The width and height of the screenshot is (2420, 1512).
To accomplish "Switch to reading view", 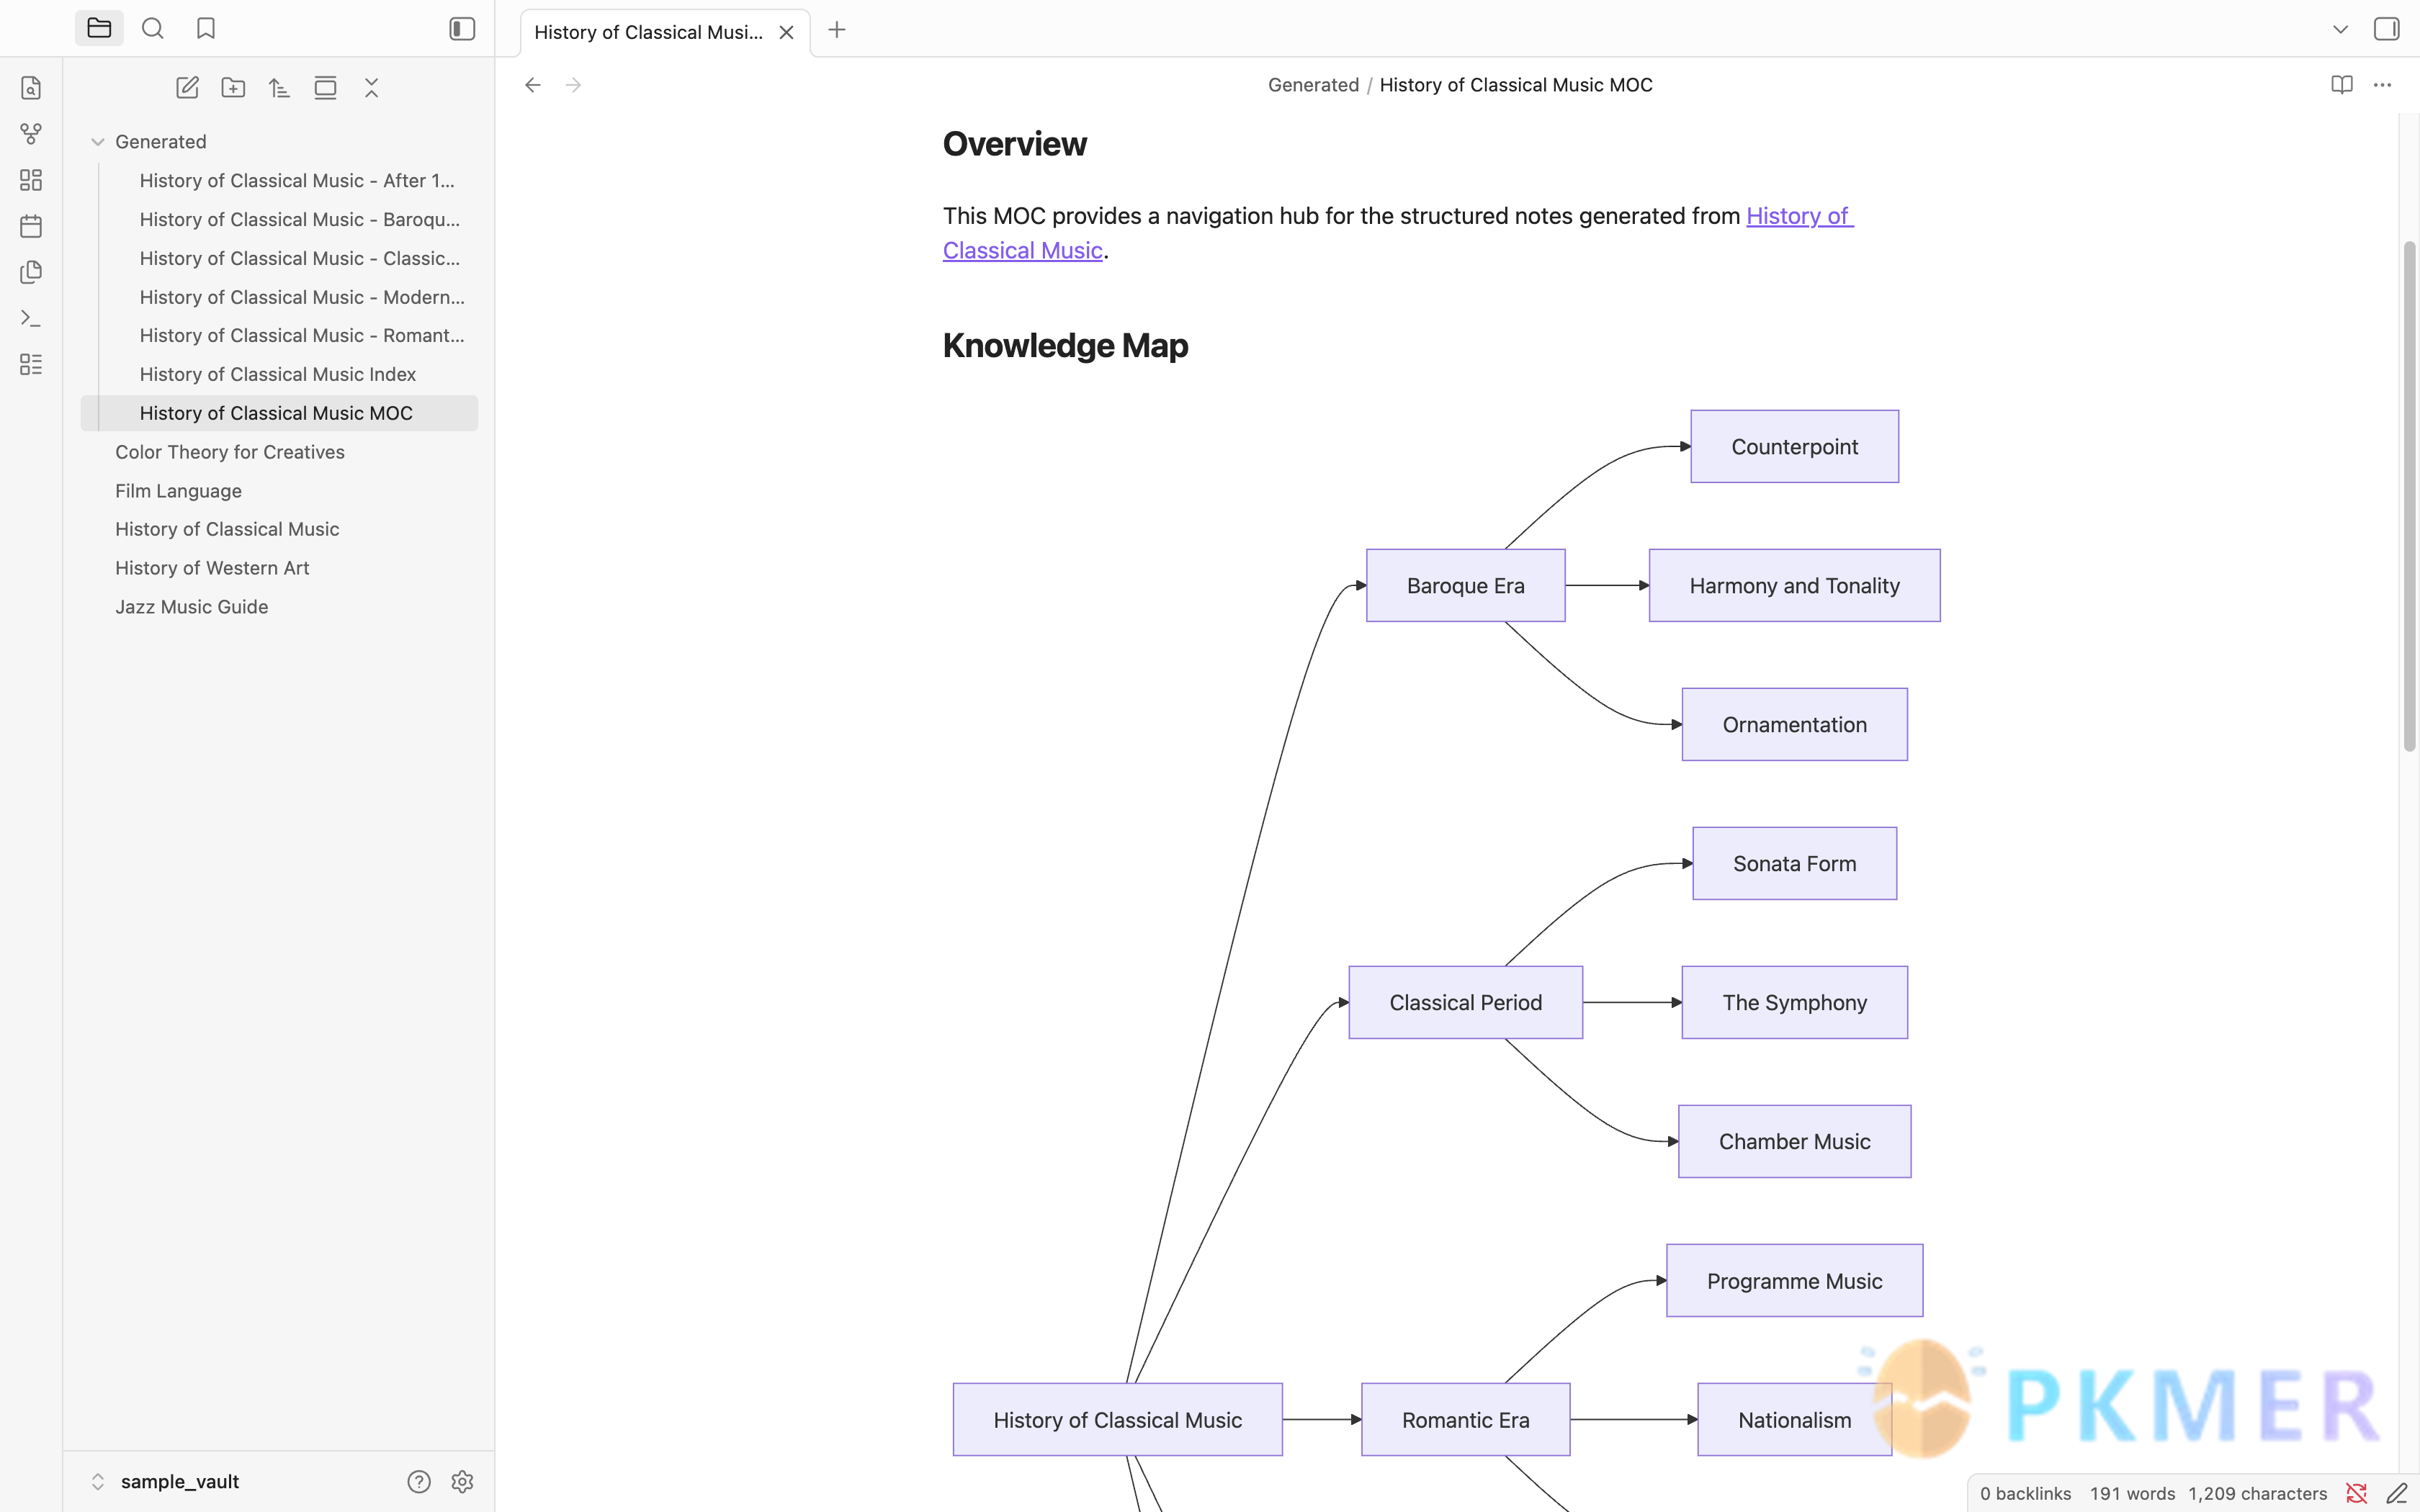I will coord(2341,85).
